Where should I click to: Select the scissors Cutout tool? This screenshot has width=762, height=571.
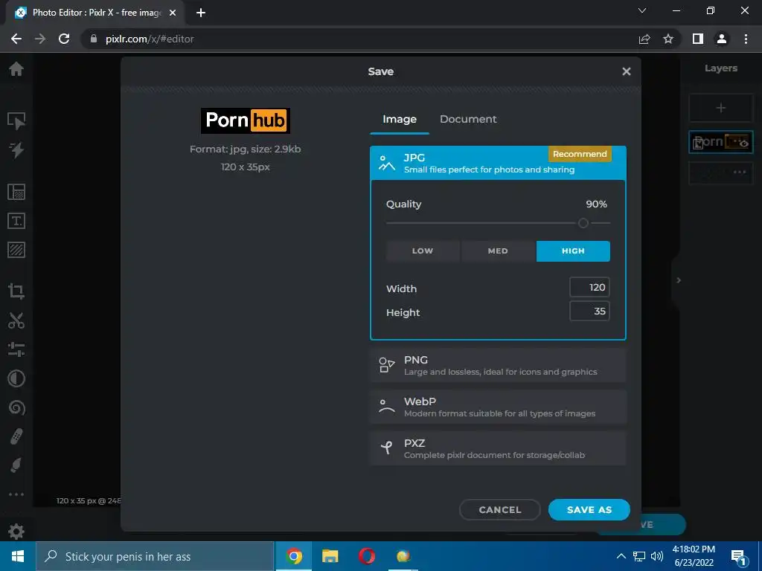pyautogui.click(x=16, y=320)
